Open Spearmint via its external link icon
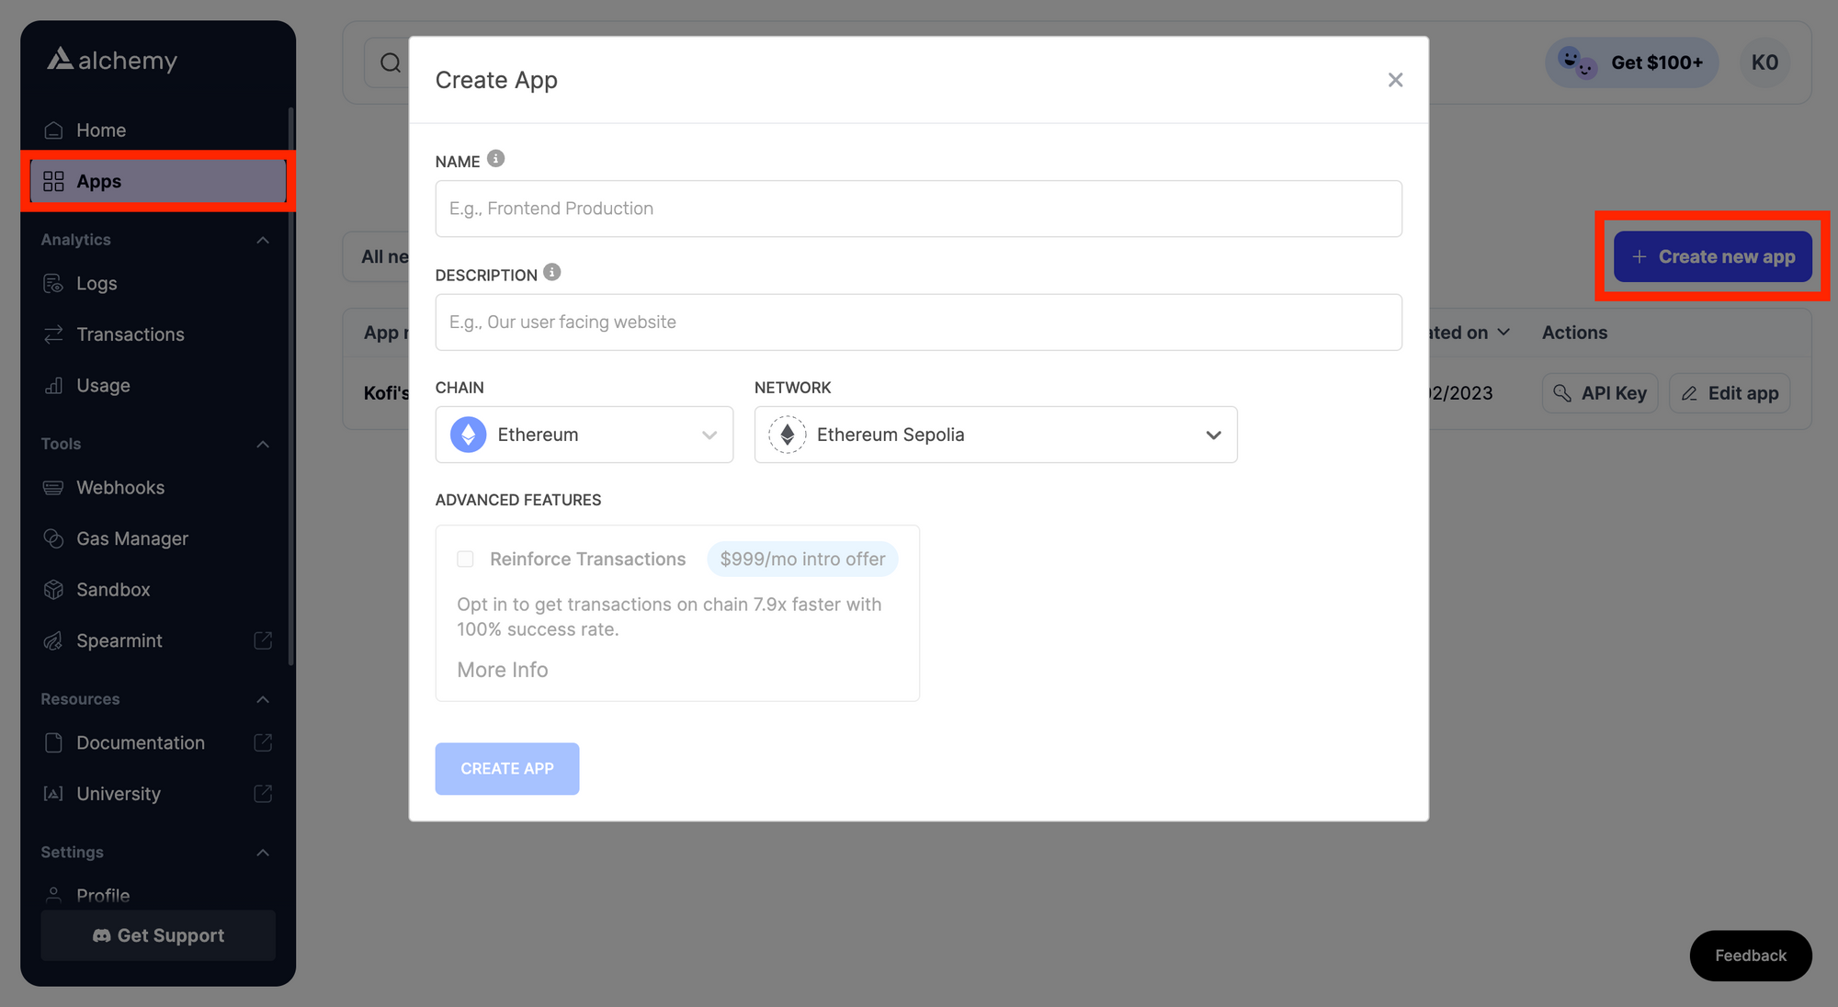Screen dimensions: 1838x1007 (264, 640)
